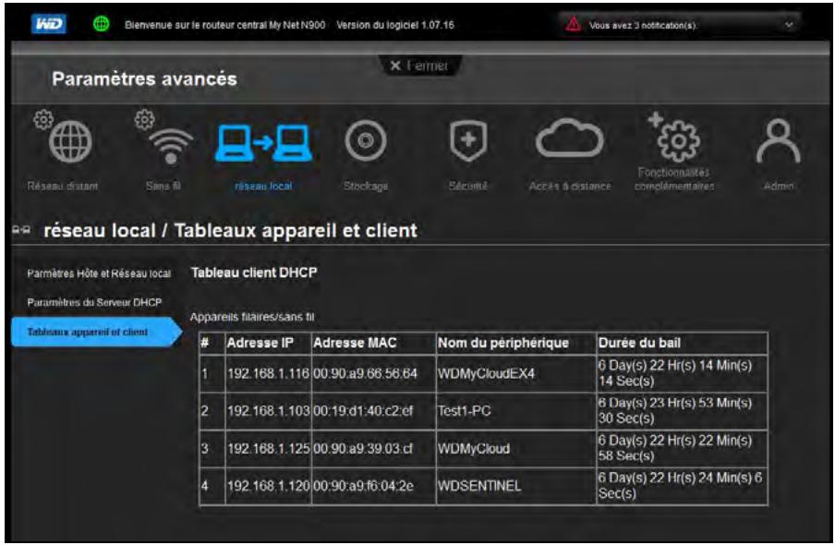Screen dimensions: 835x545
Task: Click IP address 192.168.1.116
Action: 268,373
